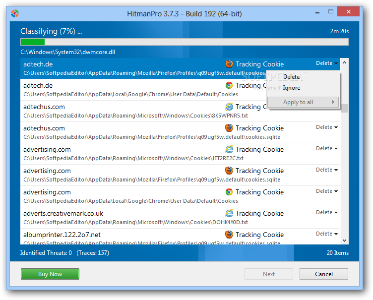Click Firefox icon on selected adtech.de row

click(x=229, y=64)
